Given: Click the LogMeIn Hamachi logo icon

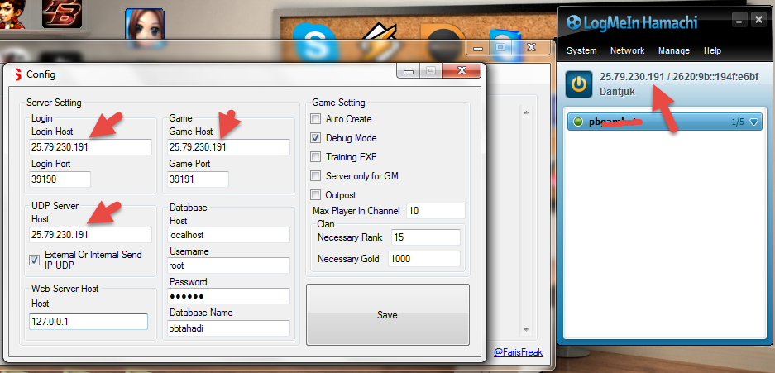Looking at the screenshot, I should [574, 22].
